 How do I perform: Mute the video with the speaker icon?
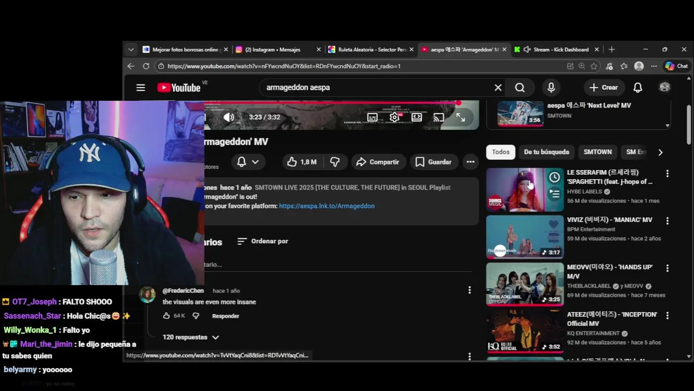click(229, 117)
